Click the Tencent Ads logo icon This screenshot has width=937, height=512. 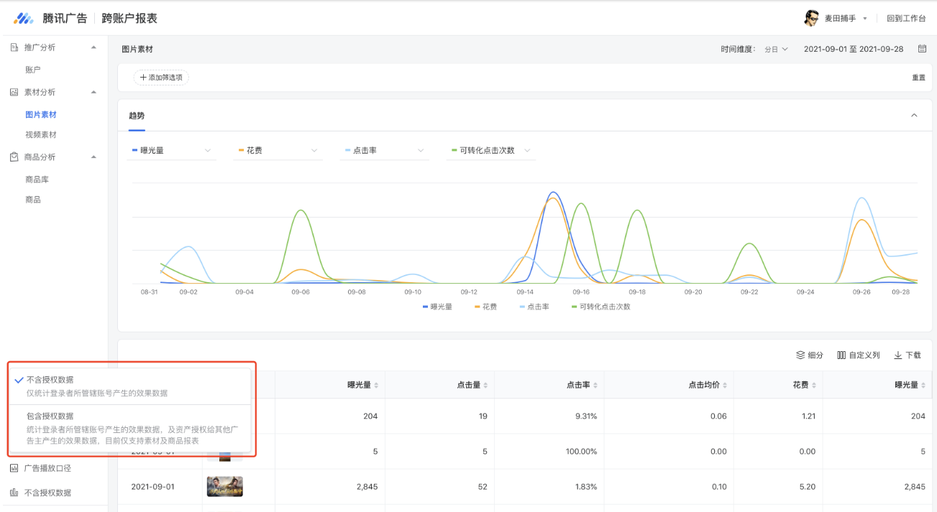point(24,18)
